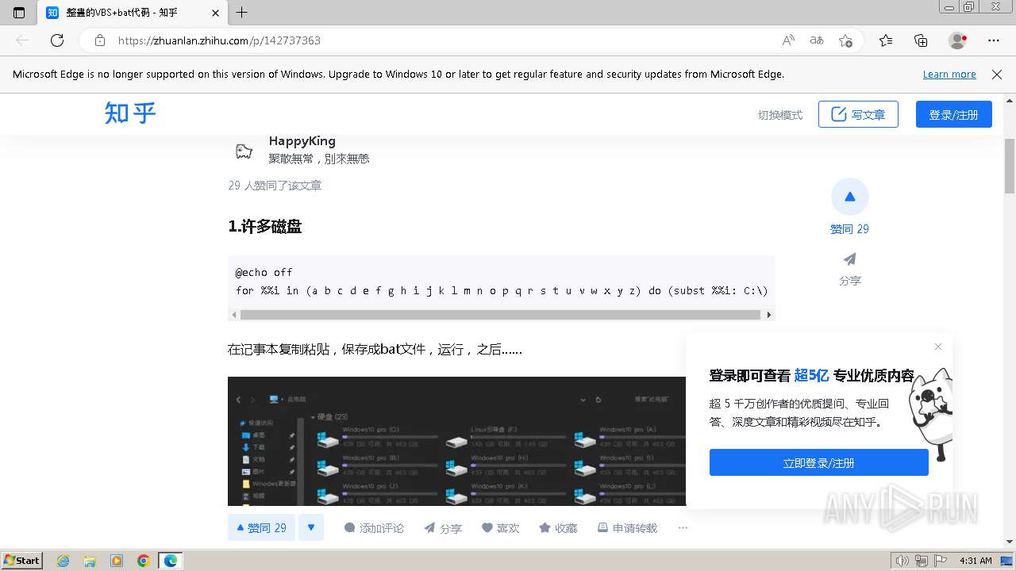The height and width of the screenshot is (571, 1016).
Task: Upvote with the round side arrow button
Action: (850, 197)
